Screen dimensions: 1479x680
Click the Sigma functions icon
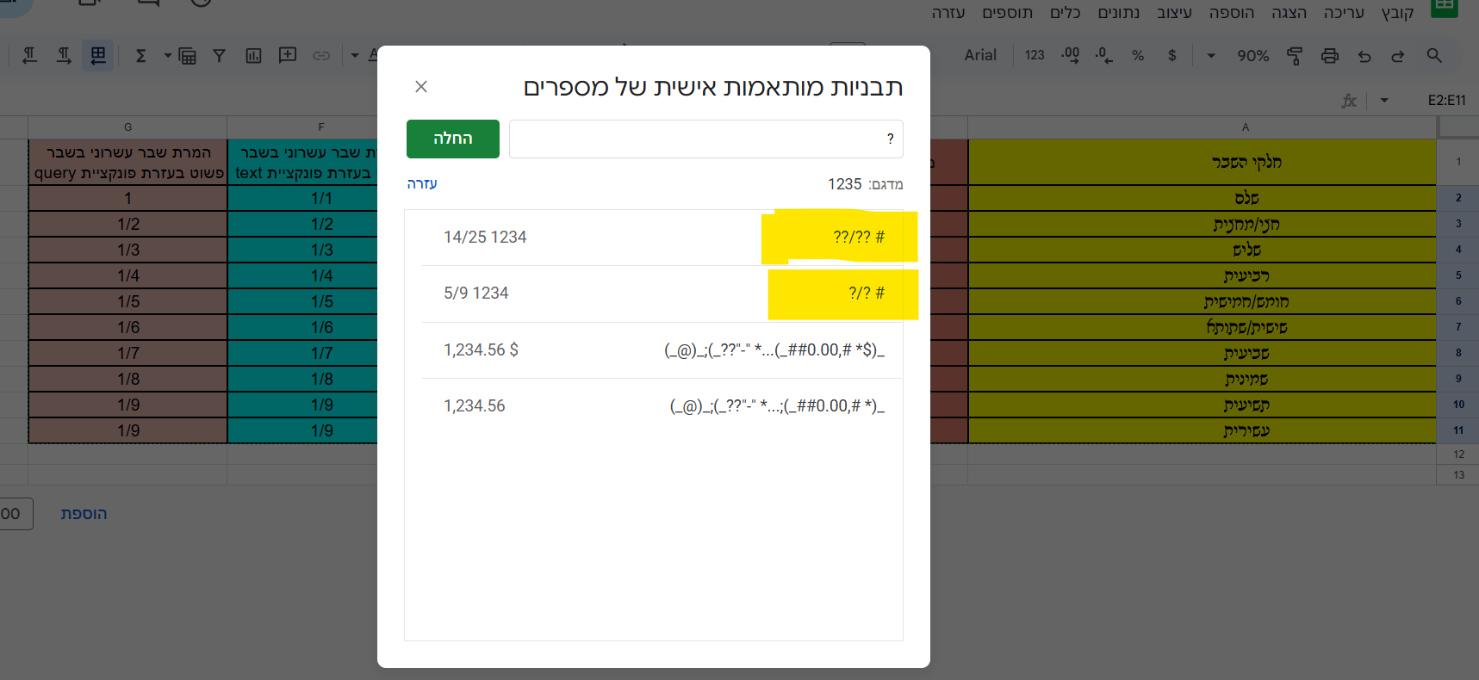point(141,56)
